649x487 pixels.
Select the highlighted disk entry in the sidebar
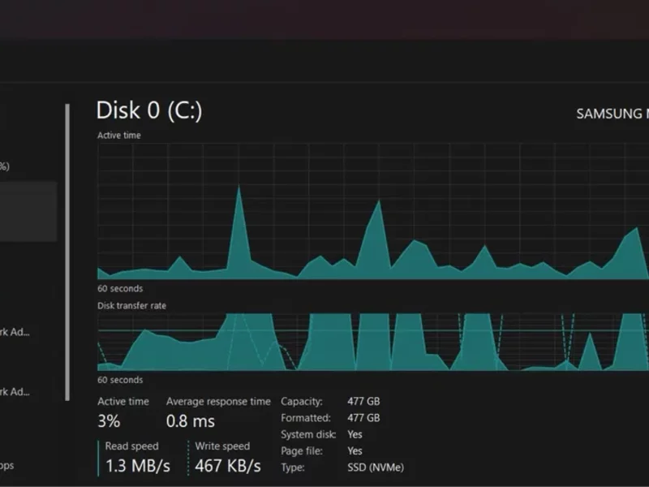coord(28,211)
